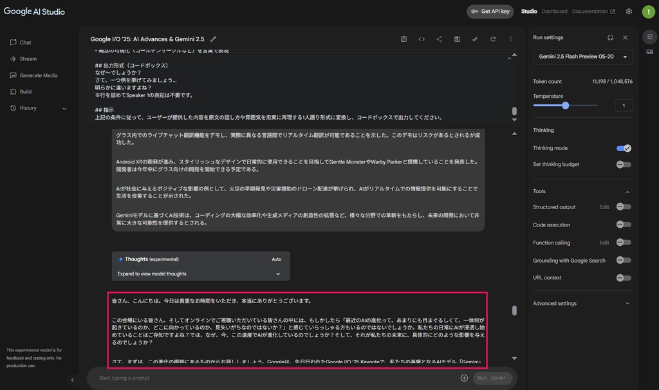This screenshot has width=659, height=390.
Task: Click the scroll-up arrow of user message
Action: click(x=514, y=134)
